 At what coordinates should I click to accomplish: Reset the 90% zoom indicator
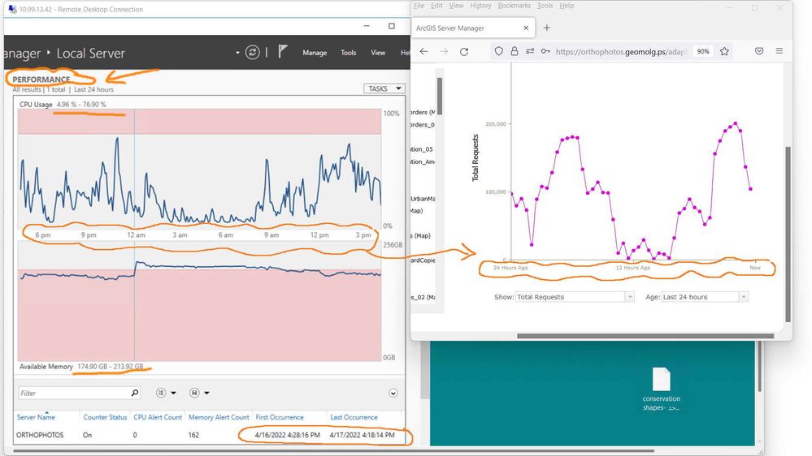tap(703, 51)
